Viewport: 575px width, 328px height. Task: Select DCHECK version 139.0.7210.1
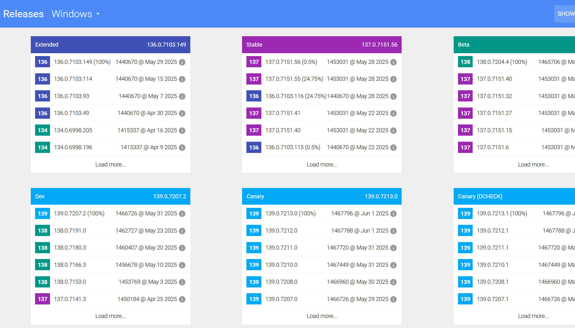[x=492, y=265]
